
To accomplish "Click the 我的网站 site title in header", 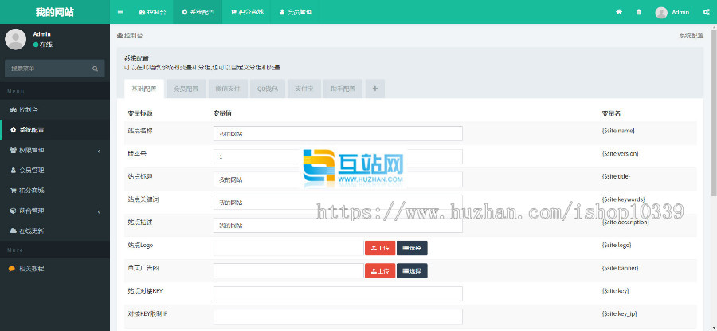I will pos(55,12).
